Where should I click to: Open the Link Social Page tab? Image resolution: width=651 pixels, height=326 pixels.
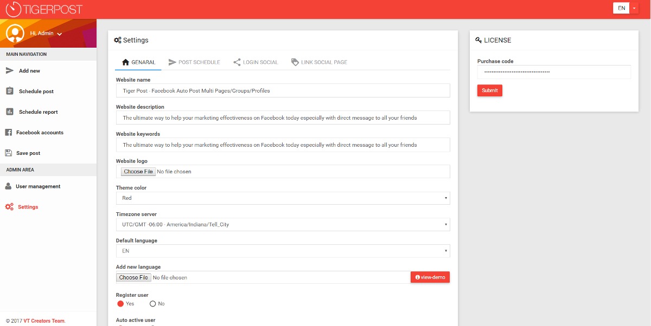coord(319,62)
